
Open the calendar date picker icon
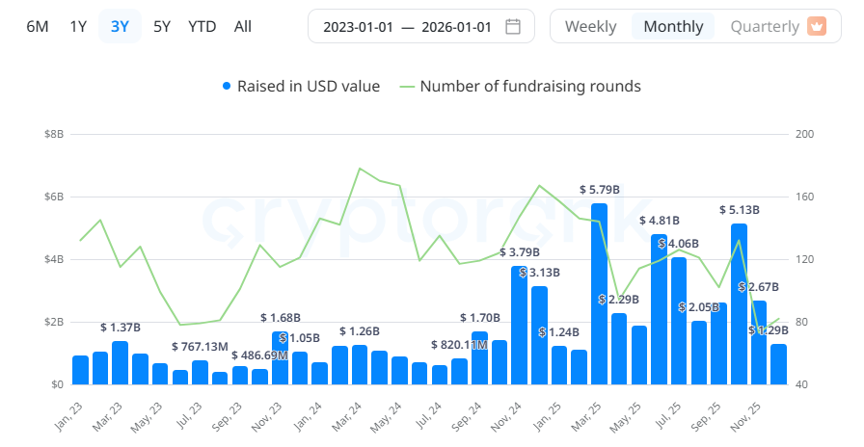click(x=513, y=26)
